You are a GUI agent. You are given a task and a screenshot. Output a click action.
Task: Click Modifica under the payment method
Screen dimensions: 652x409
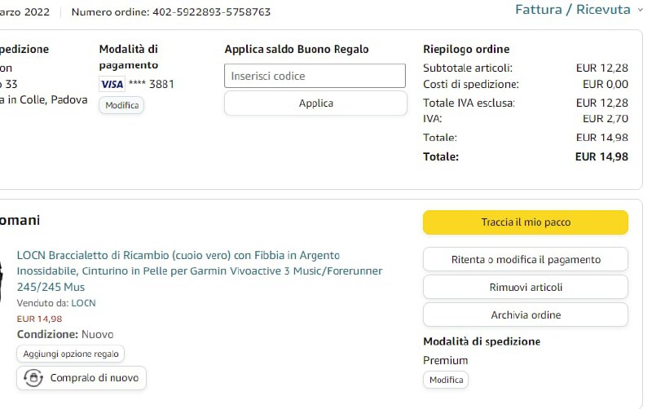point(121,105)
